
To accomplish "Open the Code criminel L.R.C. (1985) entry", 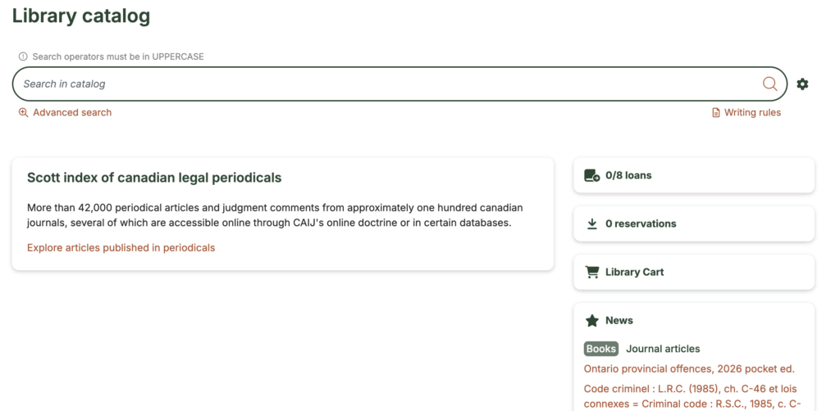I will click(692, 396).
